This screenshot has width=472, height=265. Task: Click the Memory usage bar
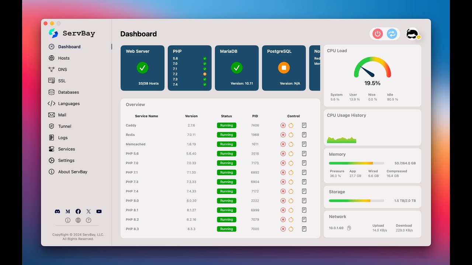click(x=357, y=163)
